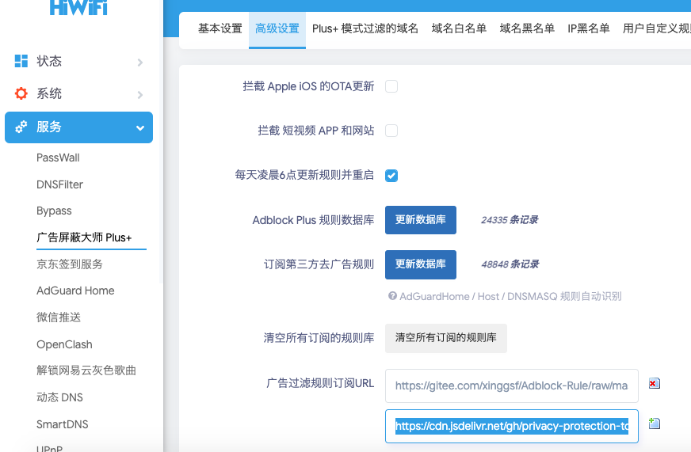Open OpenClash in the sidebar
Viewport: 691px width, 452px height.
64,344
